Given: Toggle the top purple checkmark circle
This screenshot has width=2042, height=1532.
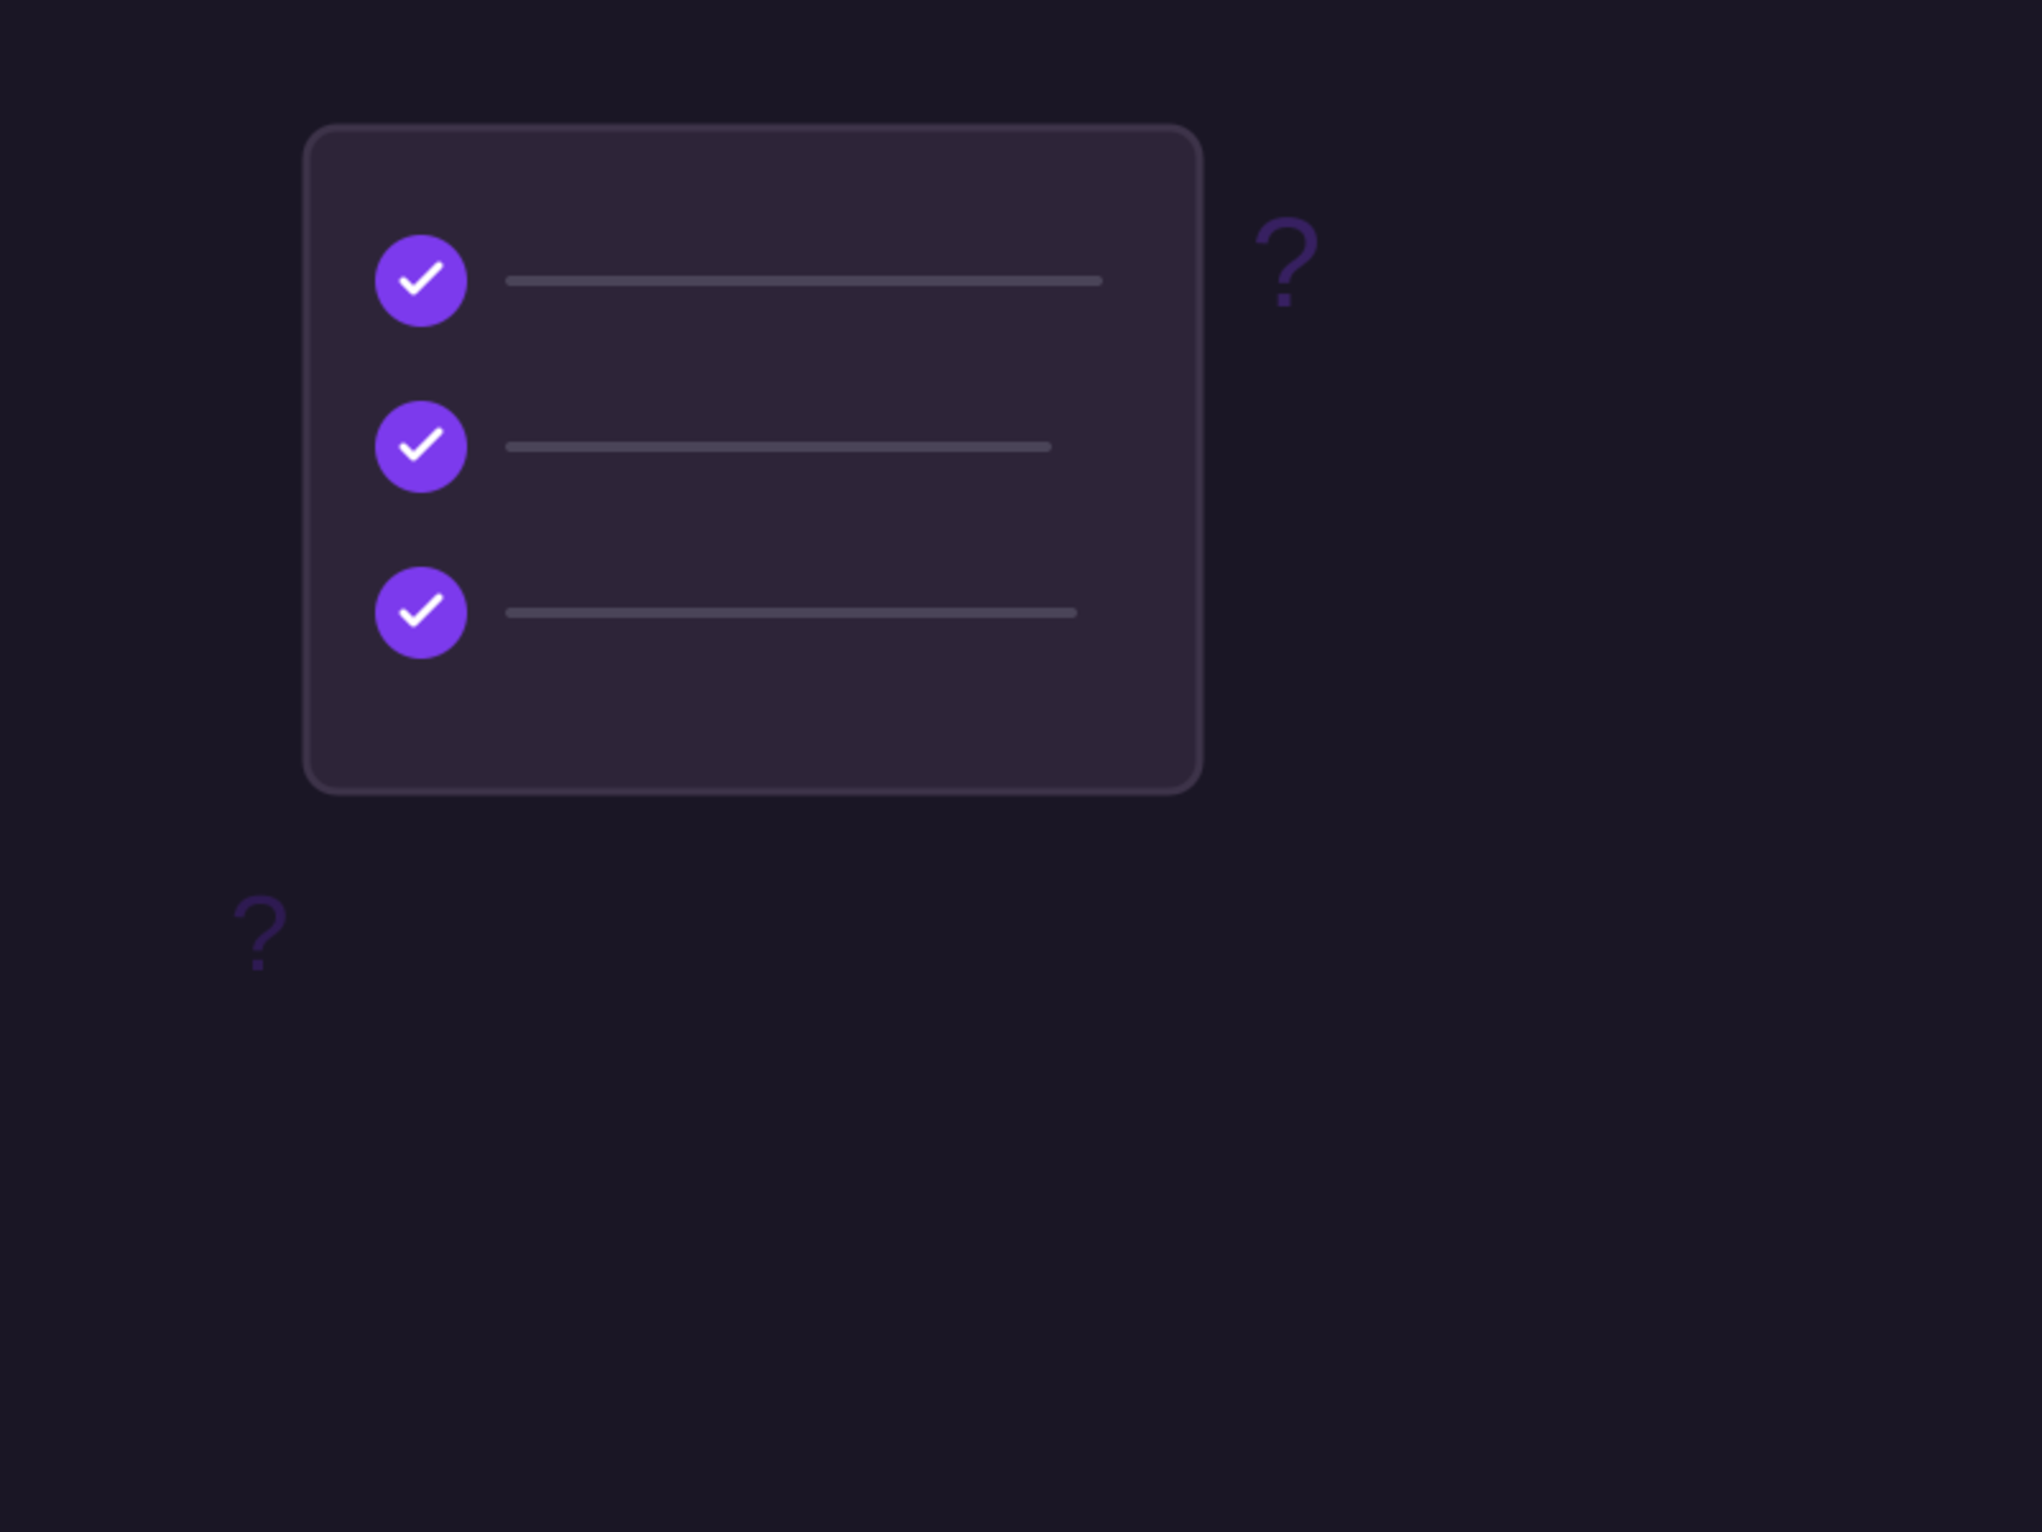Looking at the screenshot, I should 421,281.
